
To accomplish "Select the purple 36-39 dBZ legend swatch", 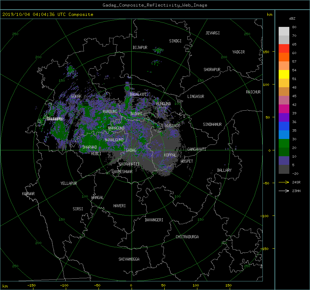I will [284, 117].
